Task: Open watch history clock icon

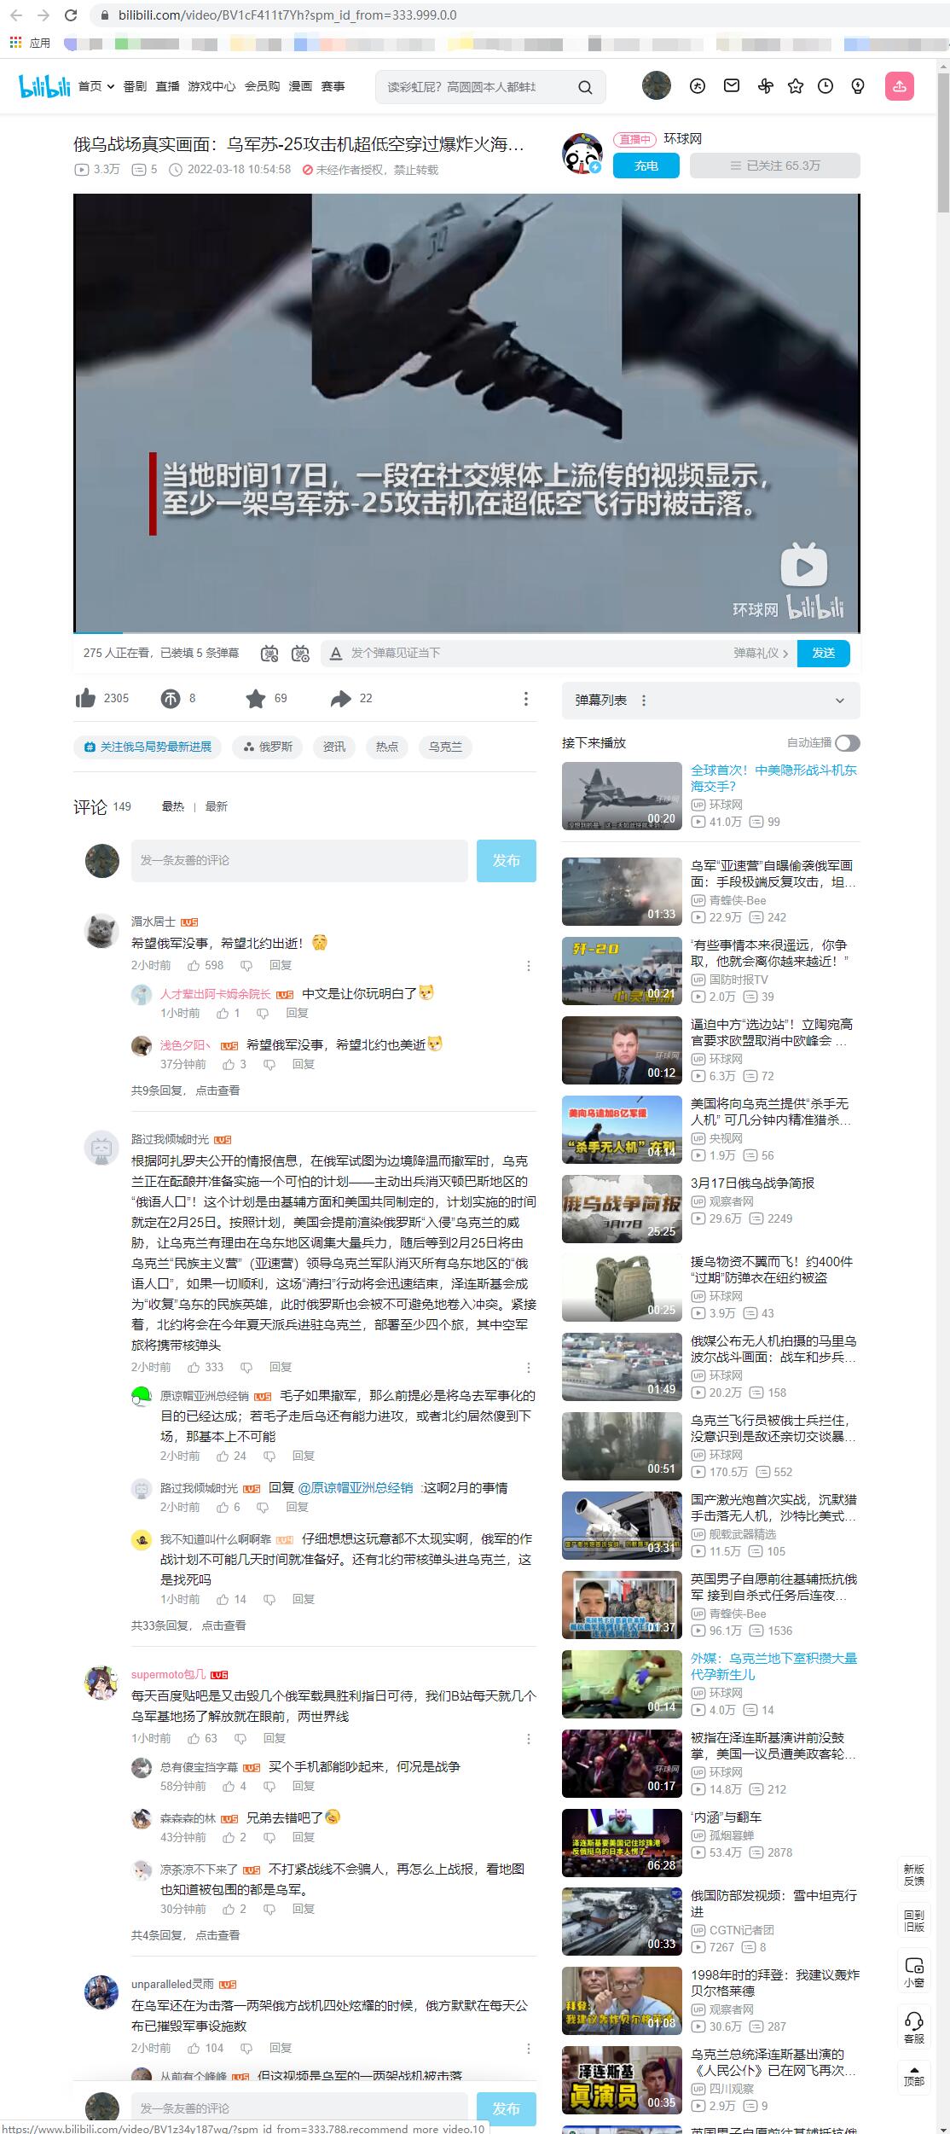Action: [825, 86]
